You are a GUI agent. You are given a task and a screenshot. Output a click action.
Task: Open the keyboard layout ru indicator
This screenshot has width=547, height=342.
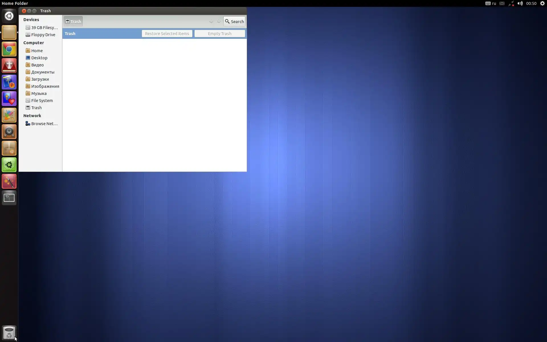(491, 3)
